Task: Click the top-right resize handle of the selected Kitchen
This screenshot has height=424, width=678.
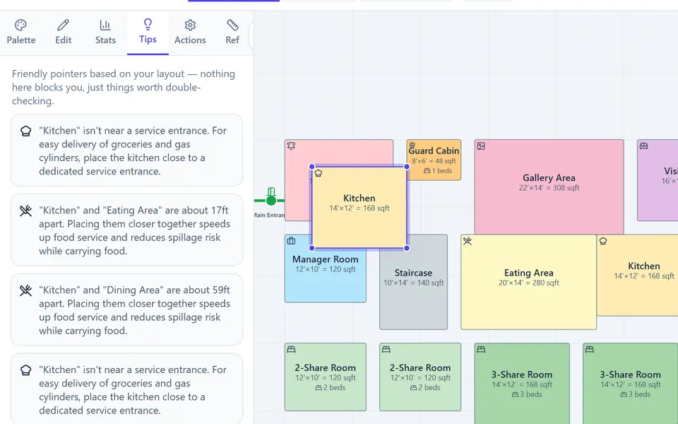Action: coord(407,167)
